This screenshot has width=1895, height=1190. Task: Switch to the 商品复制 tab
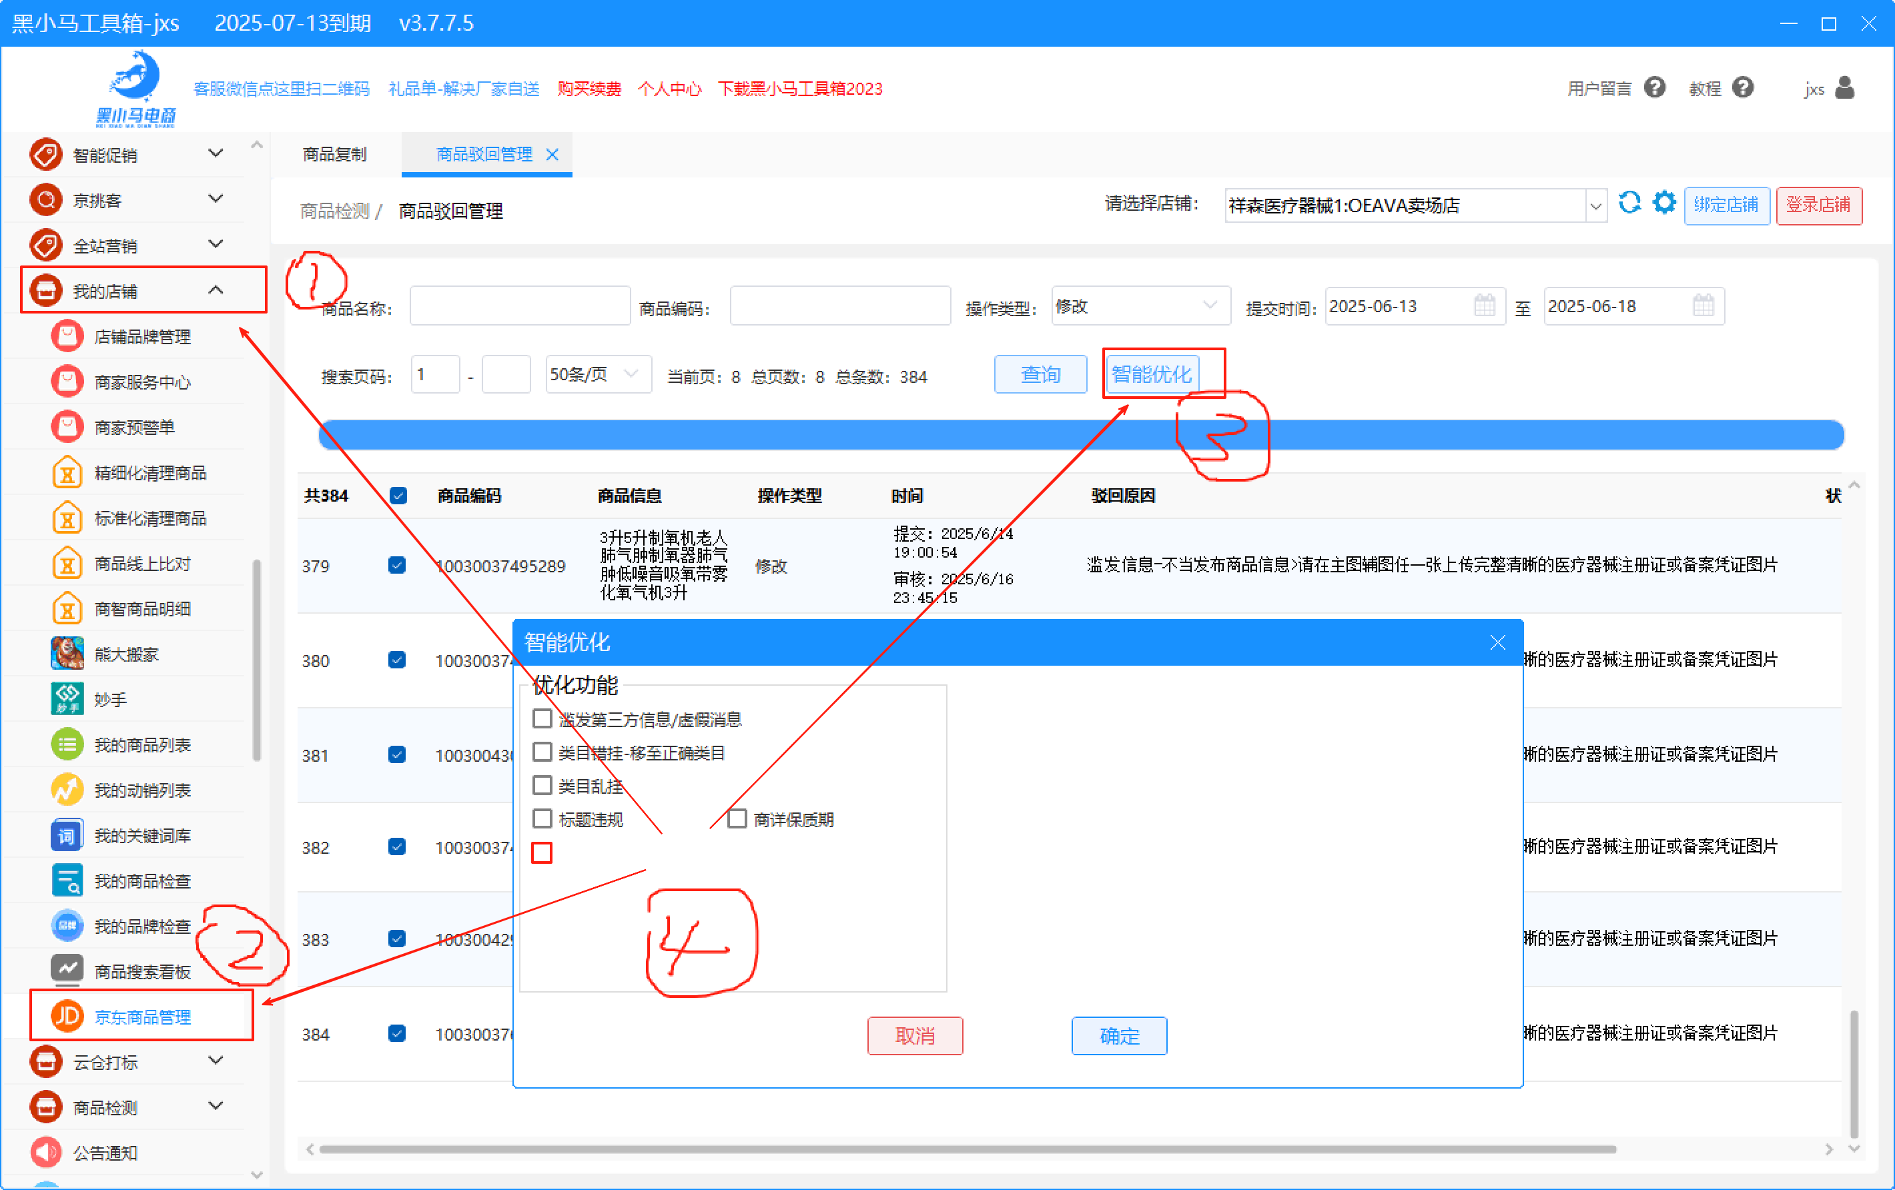pyautogui.click(x=335, y=154)
